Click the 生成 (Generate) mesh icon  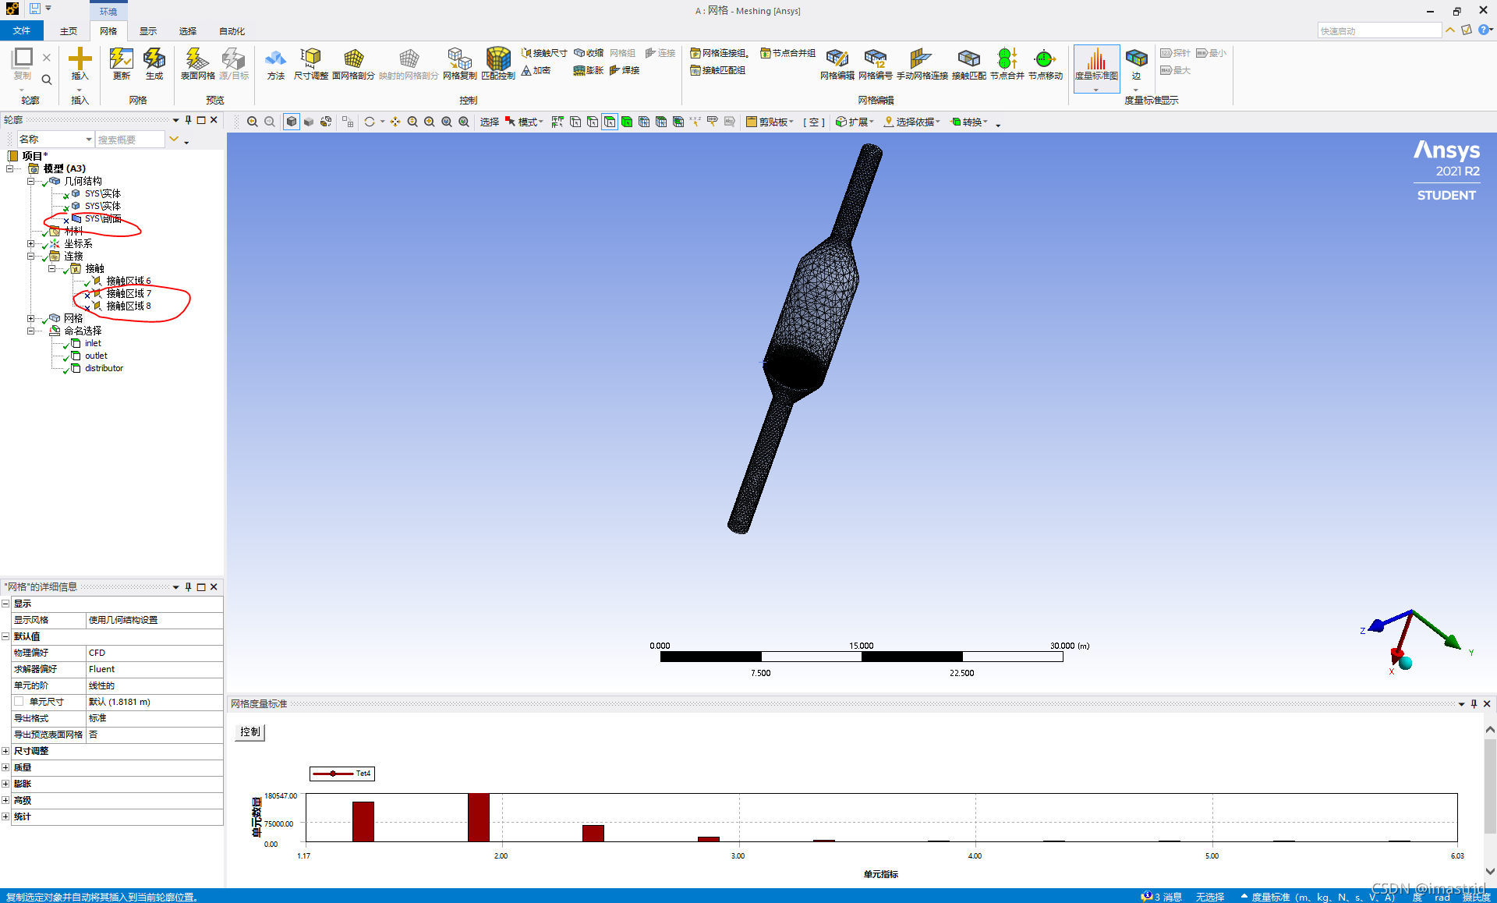click(154, 59)
